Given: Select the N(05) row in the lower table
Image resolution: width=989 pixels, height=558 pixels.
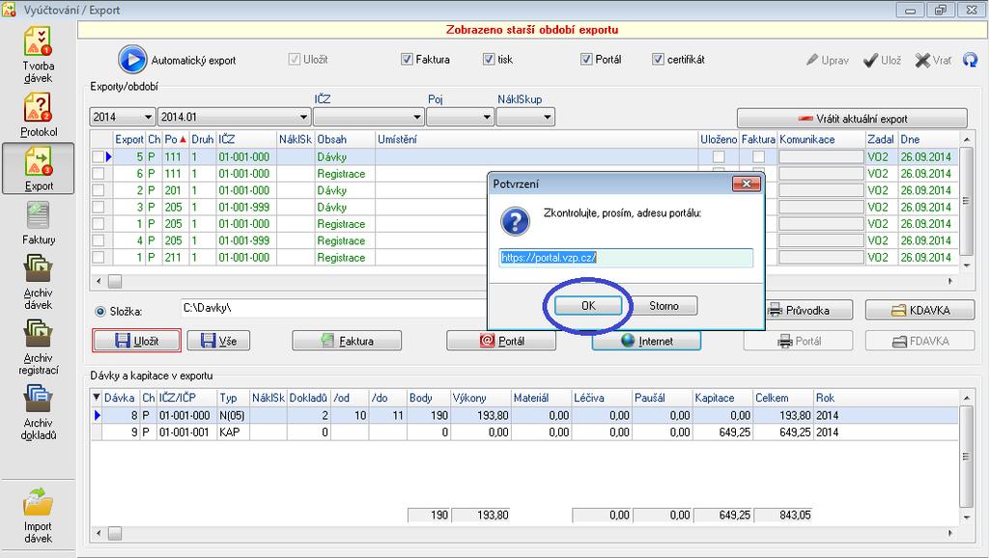Looking at the screenshot, I should click(x=523, y=415).
